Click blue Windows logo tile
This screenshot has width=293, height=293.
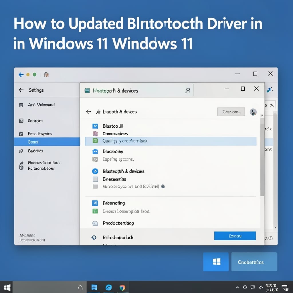216,262
